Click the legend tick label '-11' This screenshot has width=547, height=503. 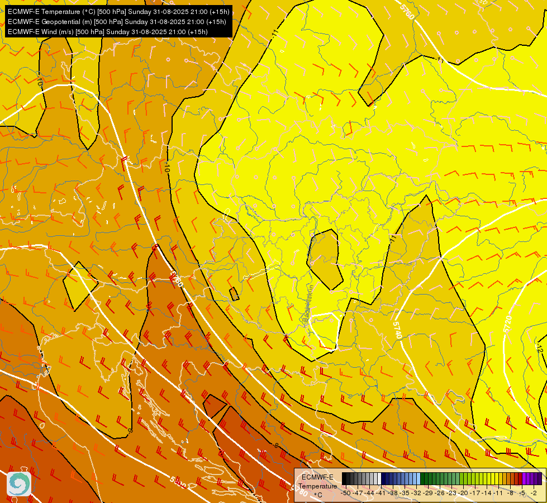[498, 493]
